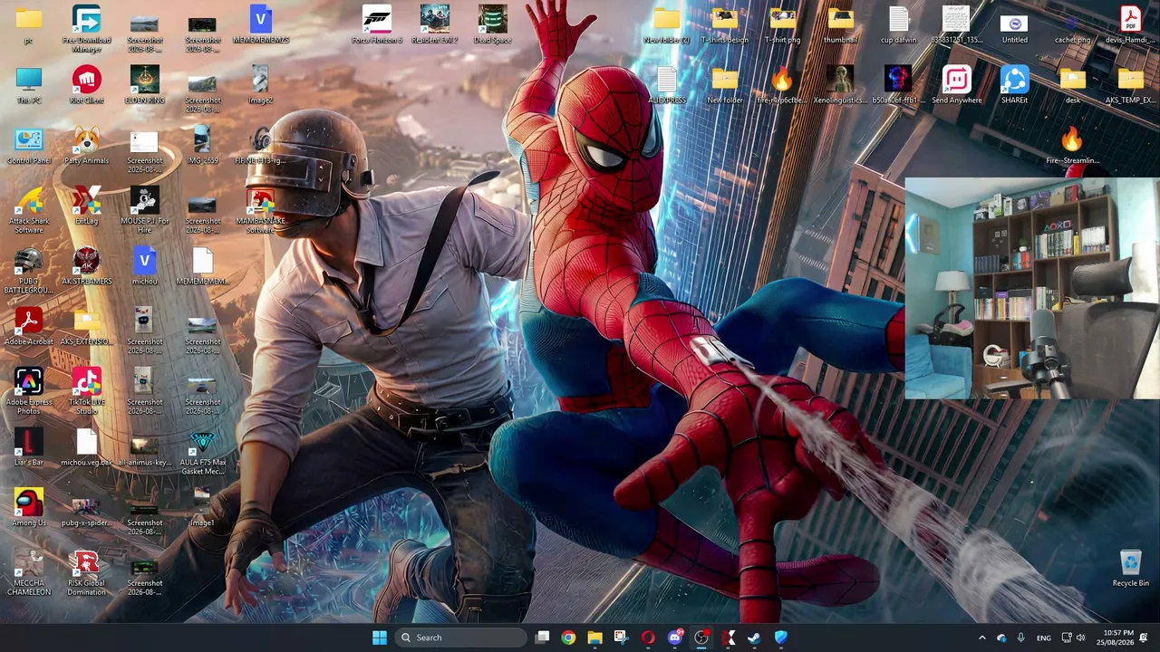Launch the Riot Client shortcut
This screenshot has width=1160, height=652.
[x=86, y=86]
